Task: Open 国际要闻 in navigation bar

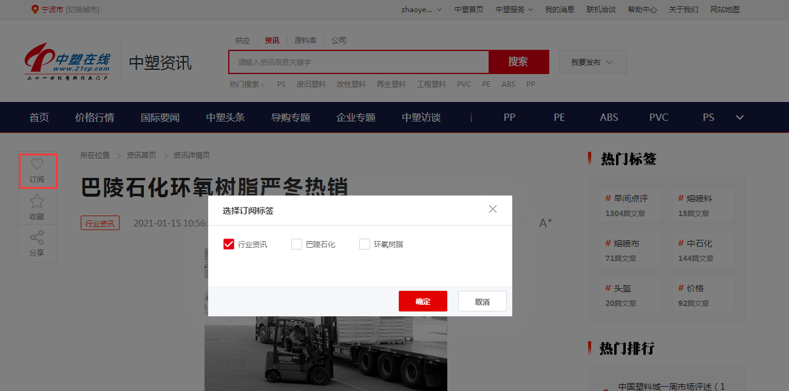Action: coord(160,118)
